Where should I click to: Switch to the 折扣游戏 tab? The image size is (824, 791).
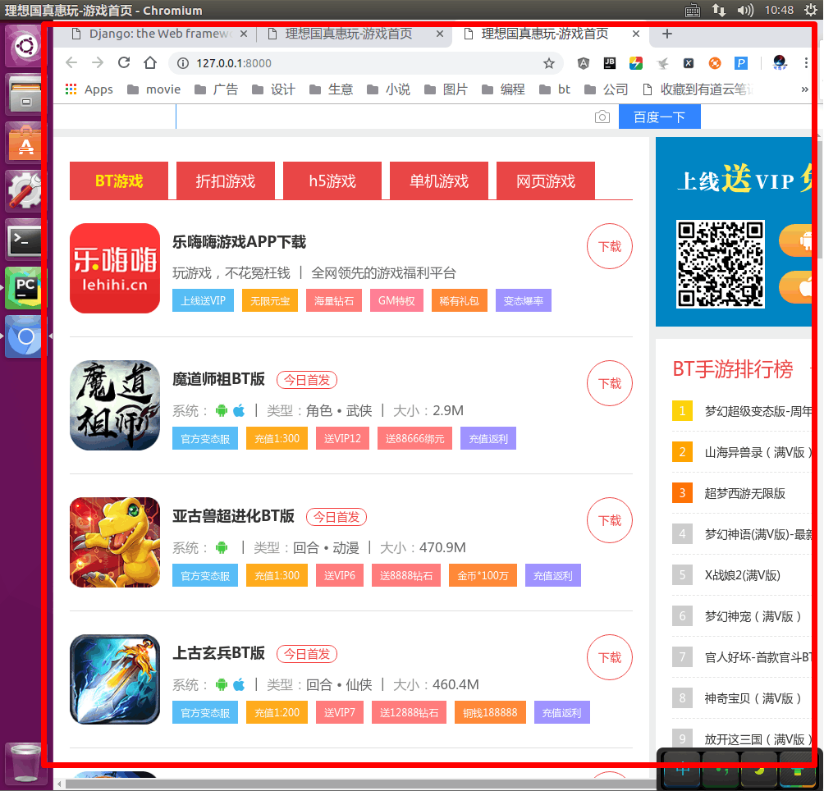[226, 181]
